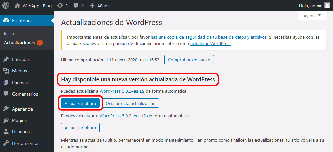Click the bold Importante: label
The width and height of the screenshot is (333, 152).
click(x=79, y=37)
